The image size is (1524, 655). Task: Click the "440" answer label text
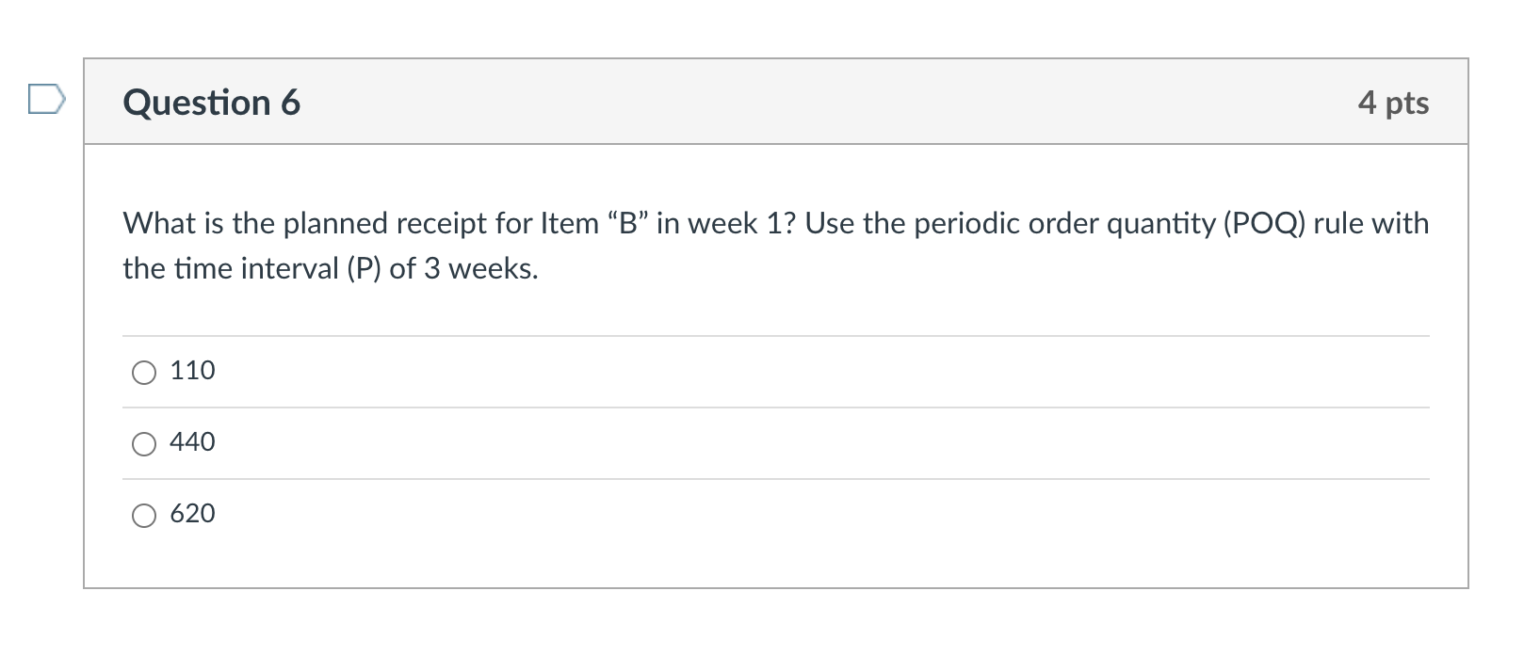pos(192,442)
